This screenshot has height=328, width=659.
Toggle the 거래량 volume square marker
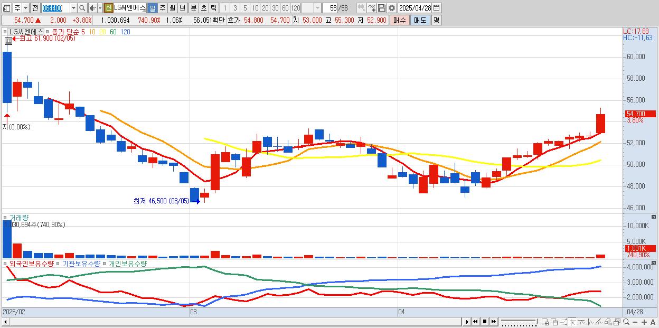pos(6,217)
